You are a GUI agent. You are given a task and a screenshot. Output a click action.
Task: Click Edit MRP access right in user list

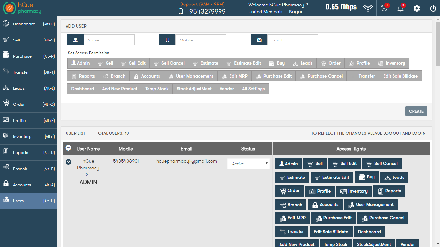coord(292,218)
